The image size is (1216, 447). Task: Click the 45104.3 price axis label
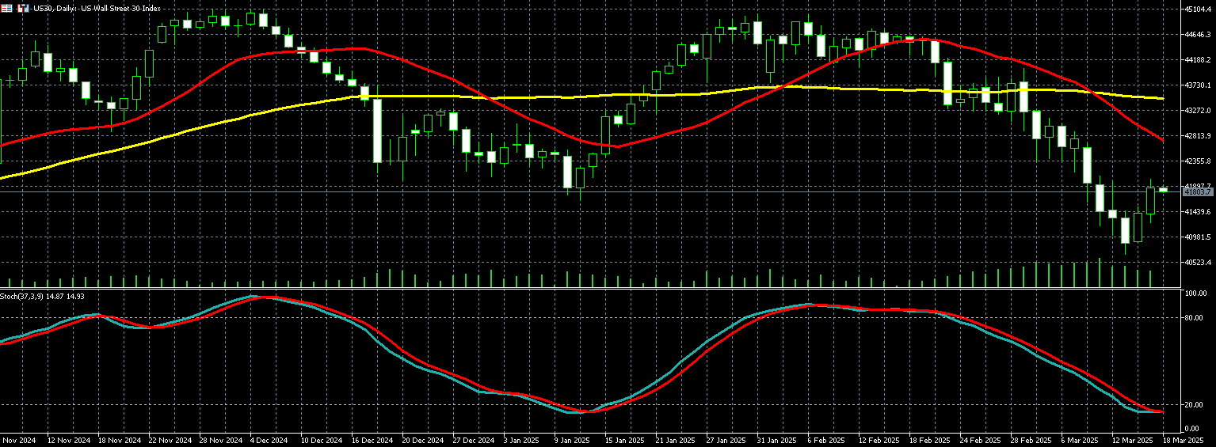pos(1198,9)
